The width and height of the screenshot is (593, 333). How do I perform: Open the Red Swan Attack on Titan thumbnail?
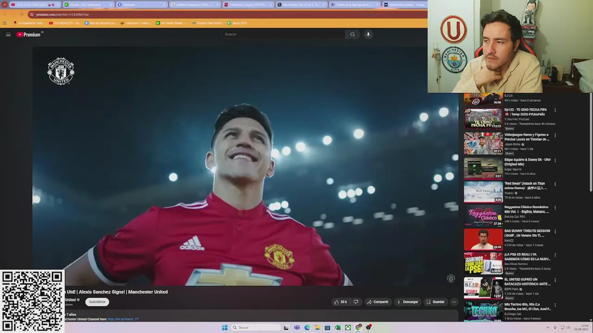coord(483,192)
